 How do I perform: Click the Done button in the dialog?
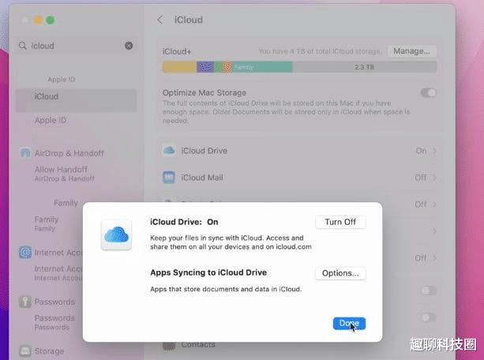349,323
